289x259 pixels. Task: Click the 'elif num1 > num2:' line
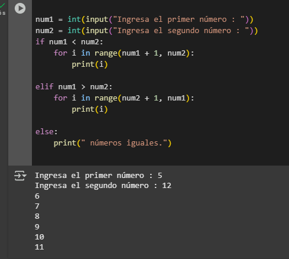point(74,87)
